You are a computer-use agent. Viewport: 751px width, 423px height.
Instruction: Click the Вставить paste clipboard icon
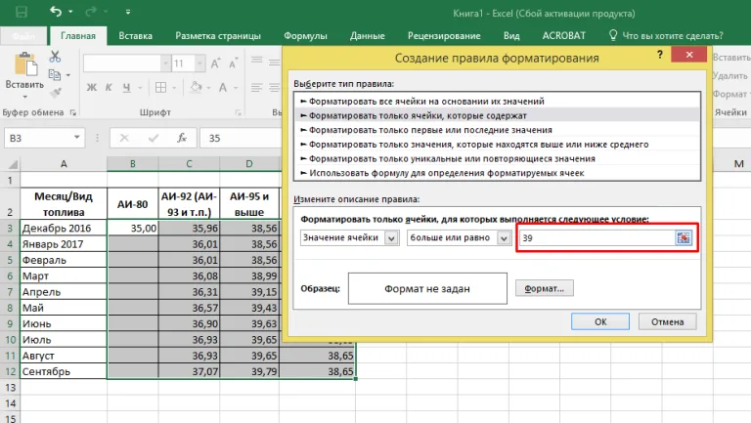pyautogui.click(x=25, y=64)
